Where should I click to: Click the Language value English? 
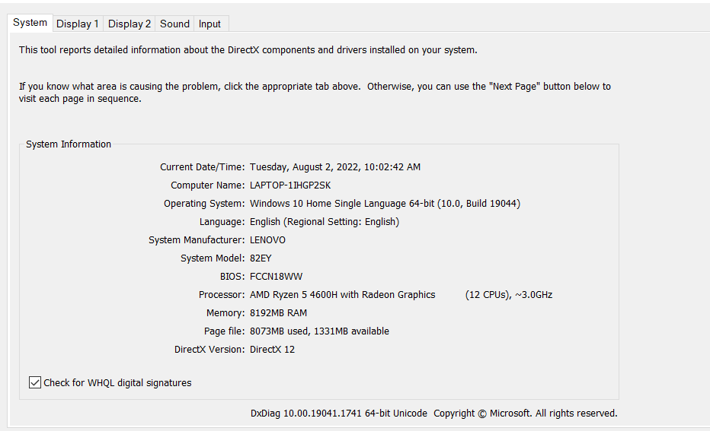(324, 222)
